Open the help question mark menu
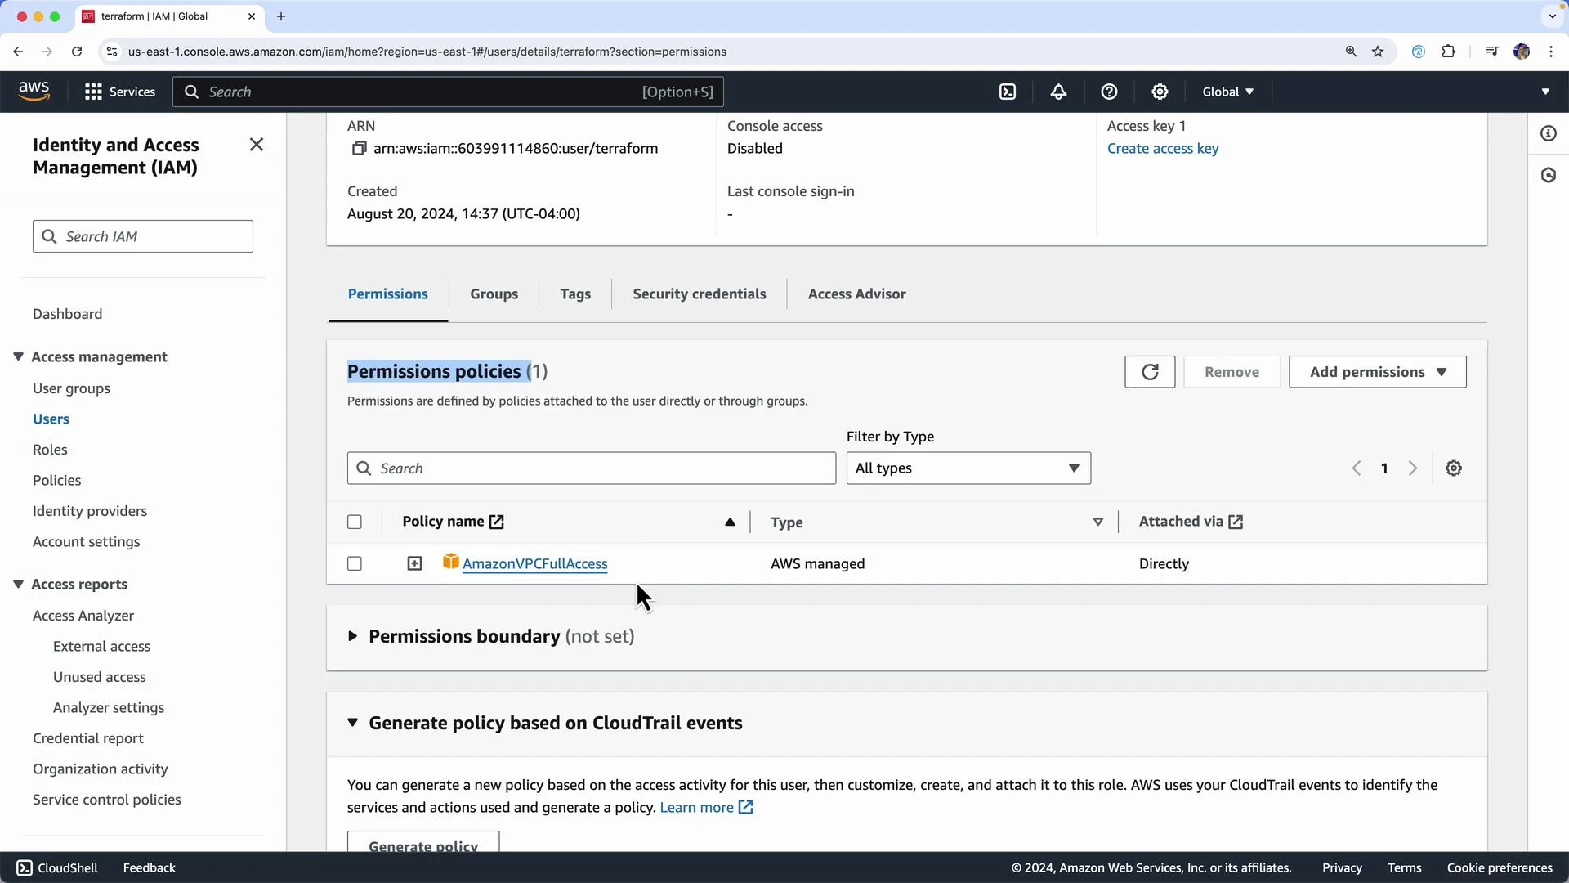Screen dimensions: 1569x883 pos(1109,92)
